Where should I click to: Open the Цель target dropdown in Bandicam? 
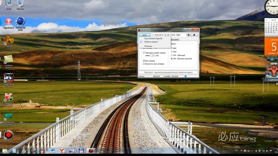tap(145, 35)
